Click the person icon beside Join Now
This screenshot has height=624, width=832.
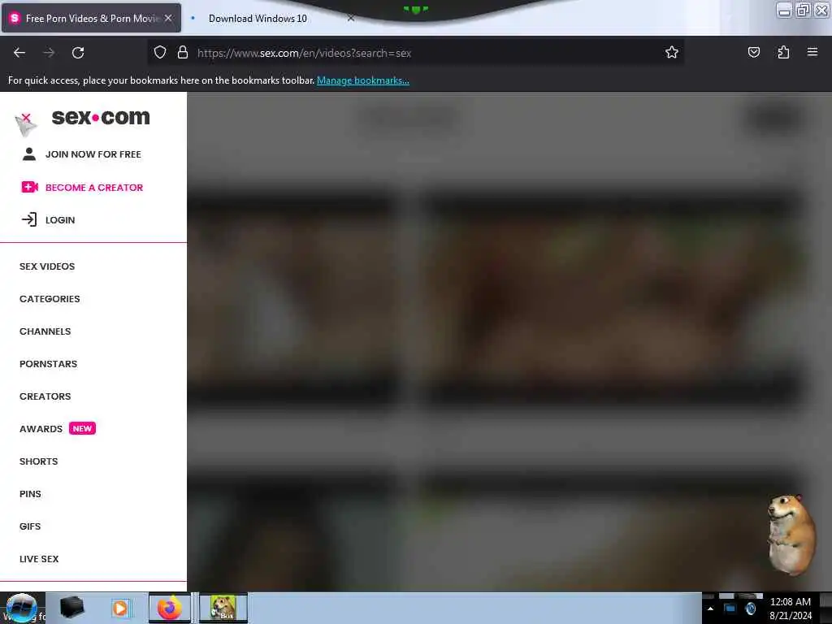tap(29, 154)
